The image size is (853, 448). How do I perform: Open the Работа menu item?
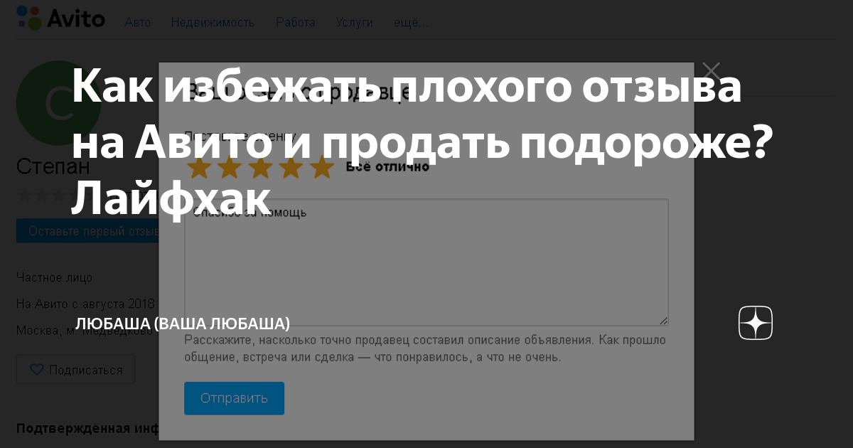point(296,22)
